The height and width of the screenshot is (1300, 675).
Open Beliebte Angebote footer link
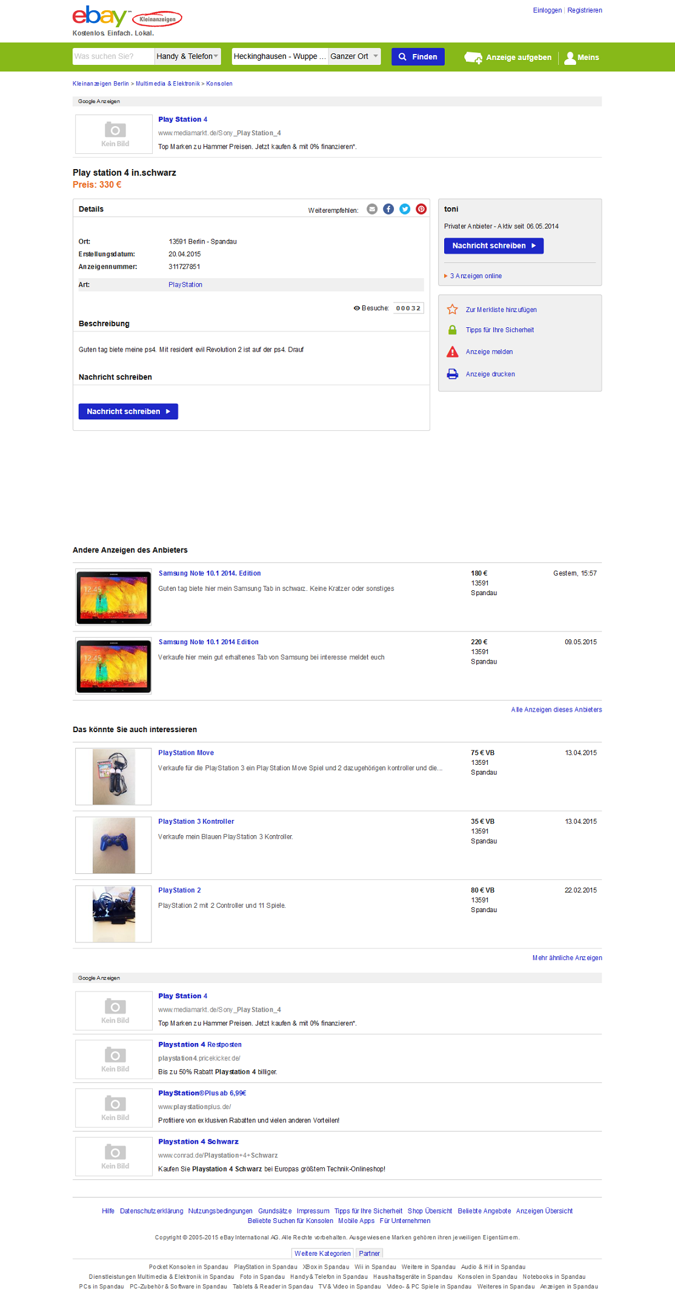(484, 1211)
